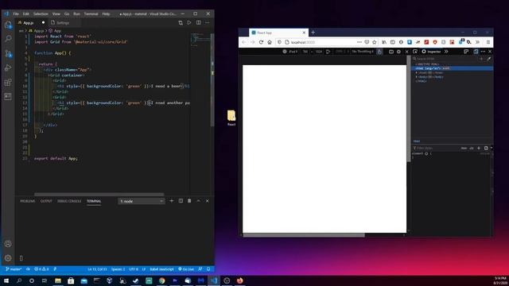Open the Source Control view in VS Code
This screenshot has height=286, width=509.
pyautogui.click(x=8, y=53)
